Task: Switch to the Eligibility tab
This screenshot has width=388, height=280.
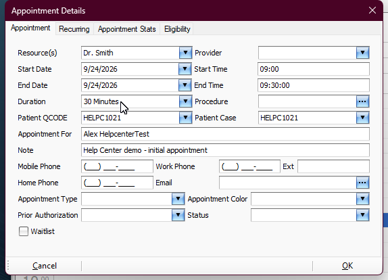Action: pos(177,29)
